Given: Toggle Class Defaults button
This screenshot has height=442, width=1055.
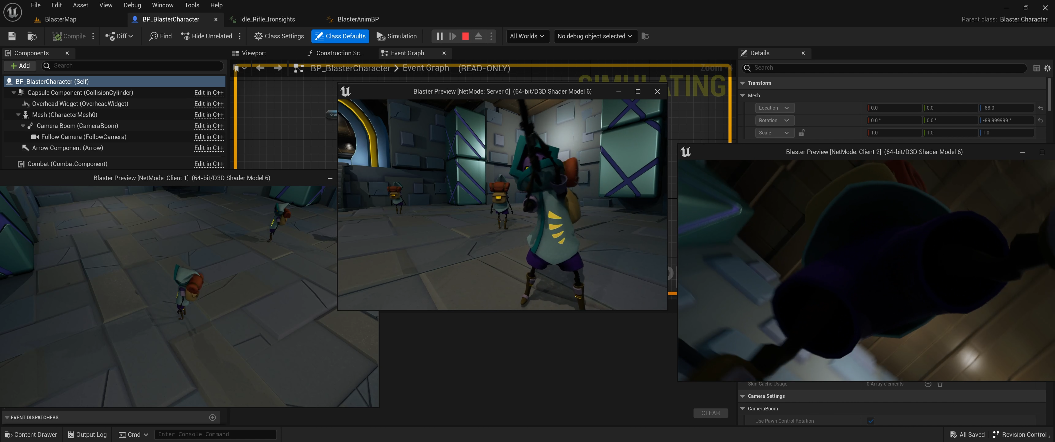Looking at the screenshot, I should click(x=340, y=36).
